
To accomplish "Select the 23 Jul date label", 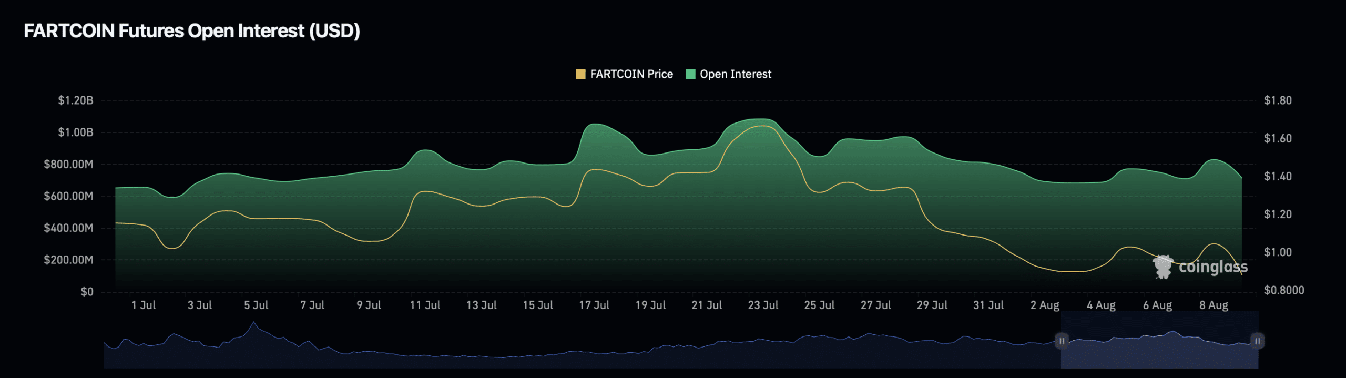I will click(763, 305).
